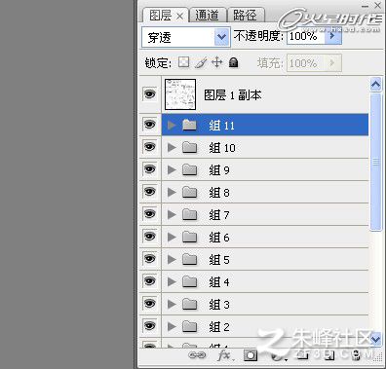Select the group name 组 9

(x=219, y=170)
